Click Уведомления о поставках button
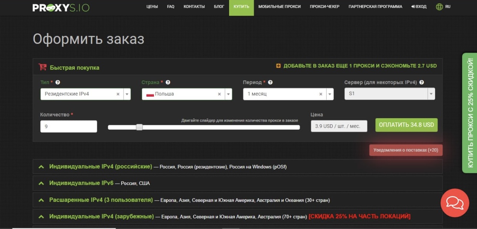The height and width of the screenshot is (229, 477). [406, 150]
